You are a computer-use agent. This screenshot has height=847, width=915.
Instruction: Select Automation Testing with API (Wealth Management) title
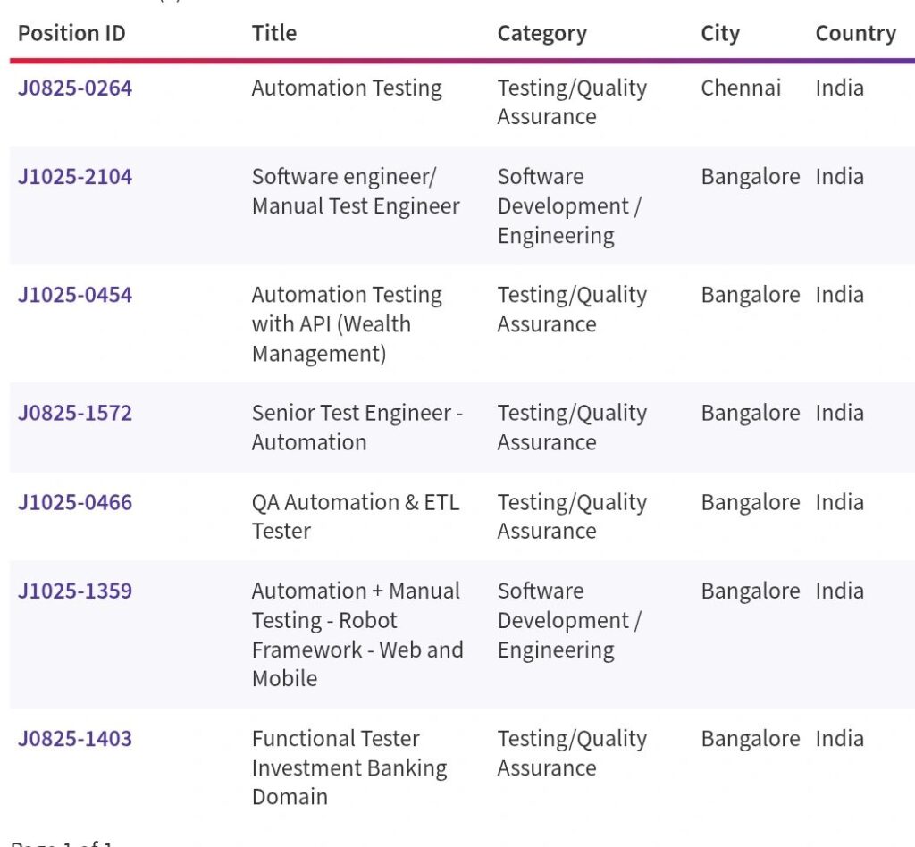(347, 324)
